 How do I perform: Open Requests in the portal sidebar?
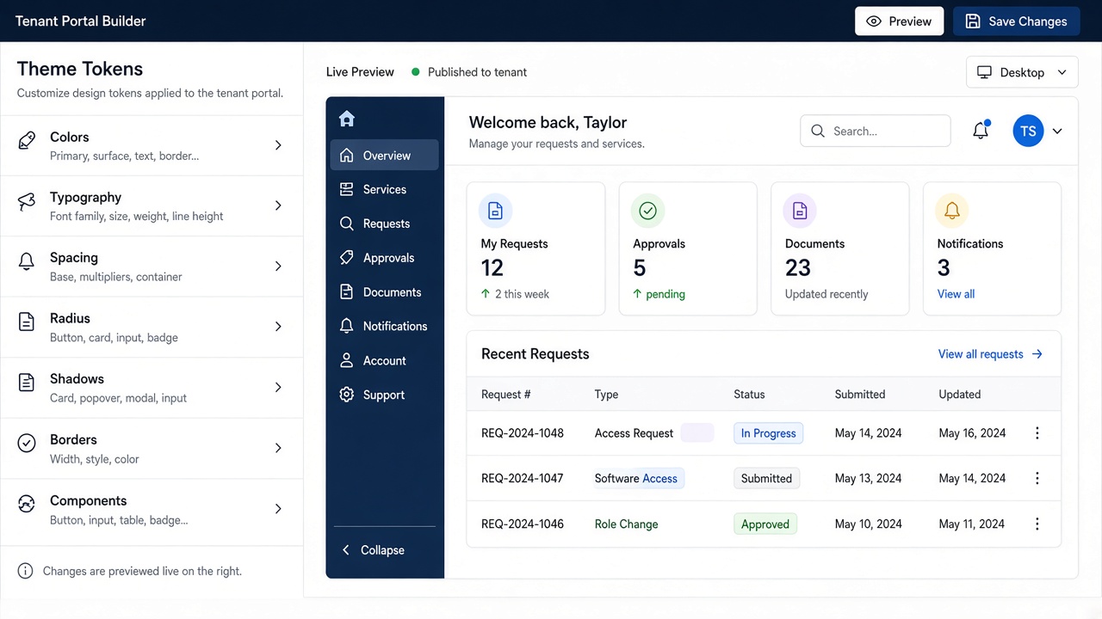[384, 224]
